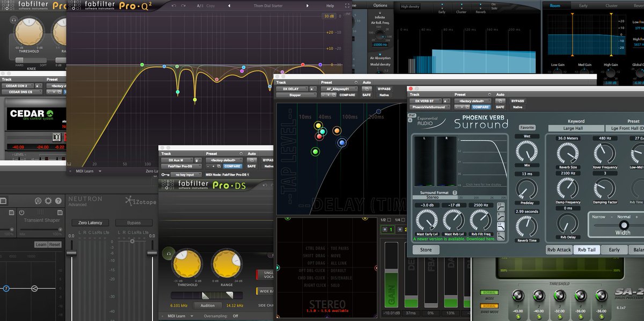Select the blue delay tap node
644x321 pixels.
[x=342, y=143]
